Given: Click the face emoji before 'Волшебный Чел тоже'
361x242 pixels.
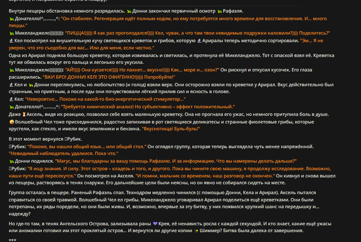Looking at the screenshot, I should tap(11, 122).
